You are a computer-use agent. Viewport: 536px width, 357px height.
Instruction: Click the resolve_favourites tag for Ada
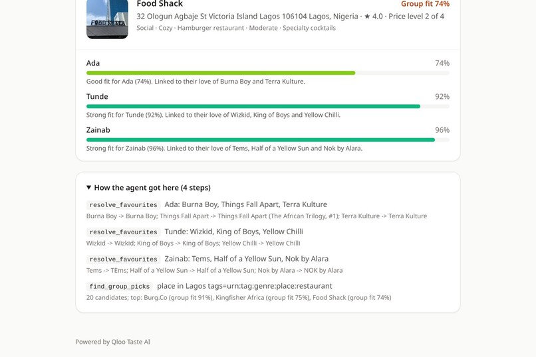123,204
